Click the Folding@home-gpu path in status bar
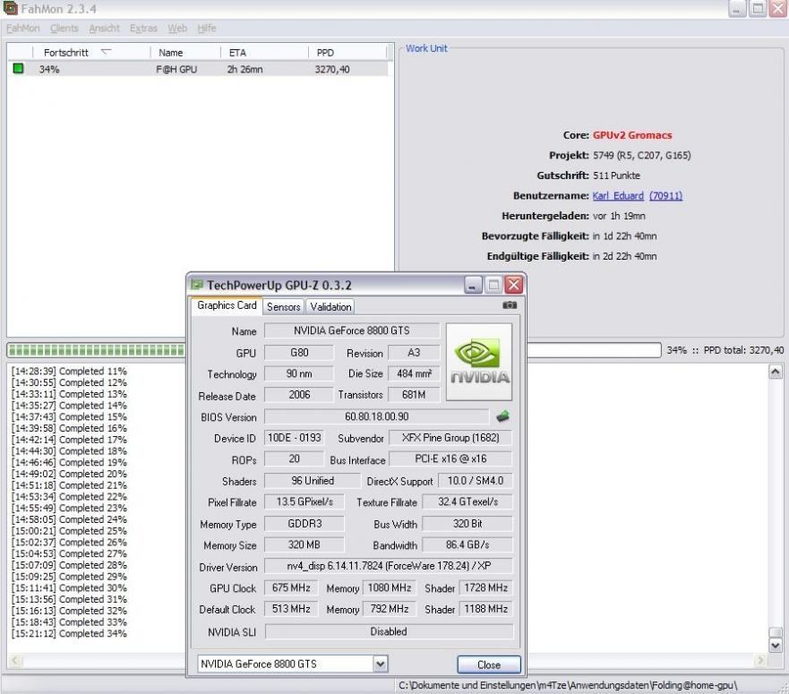 tap(568, 685)
